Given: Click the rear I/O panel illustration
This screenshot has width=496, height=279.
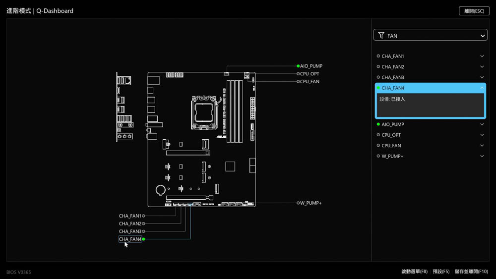Looking at the screenshot, I should [124, 107].
